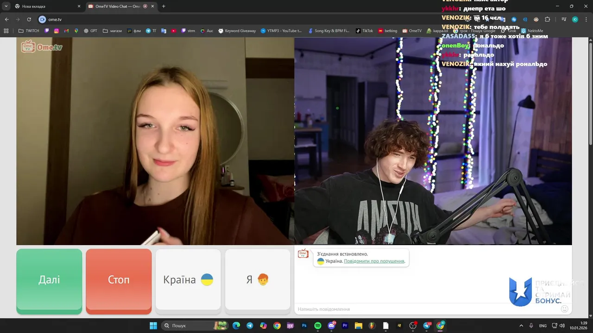This screenshot has height=333, width=593.
Task: Click the Повідомити про порушення link
Action: (x=374, y=261)
